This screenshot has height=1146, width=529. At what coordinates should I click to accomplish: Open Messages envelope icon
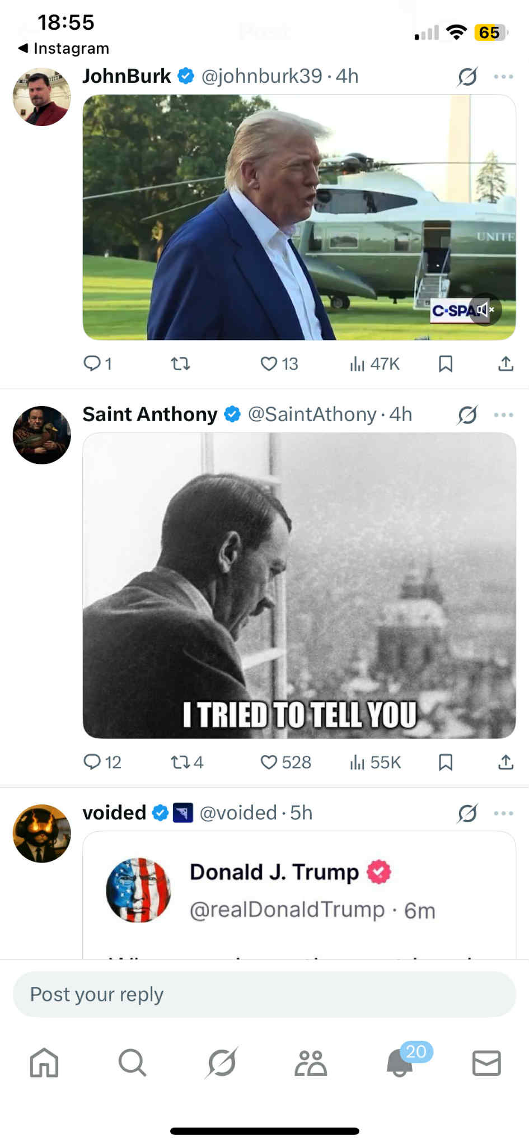486,1062
